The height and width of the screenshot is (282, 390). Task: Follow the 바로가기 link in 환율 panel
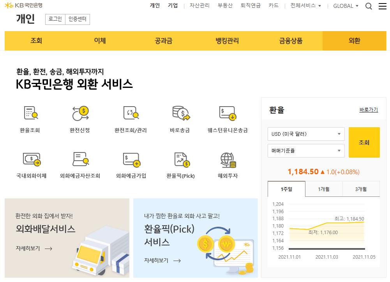[369, 110]
